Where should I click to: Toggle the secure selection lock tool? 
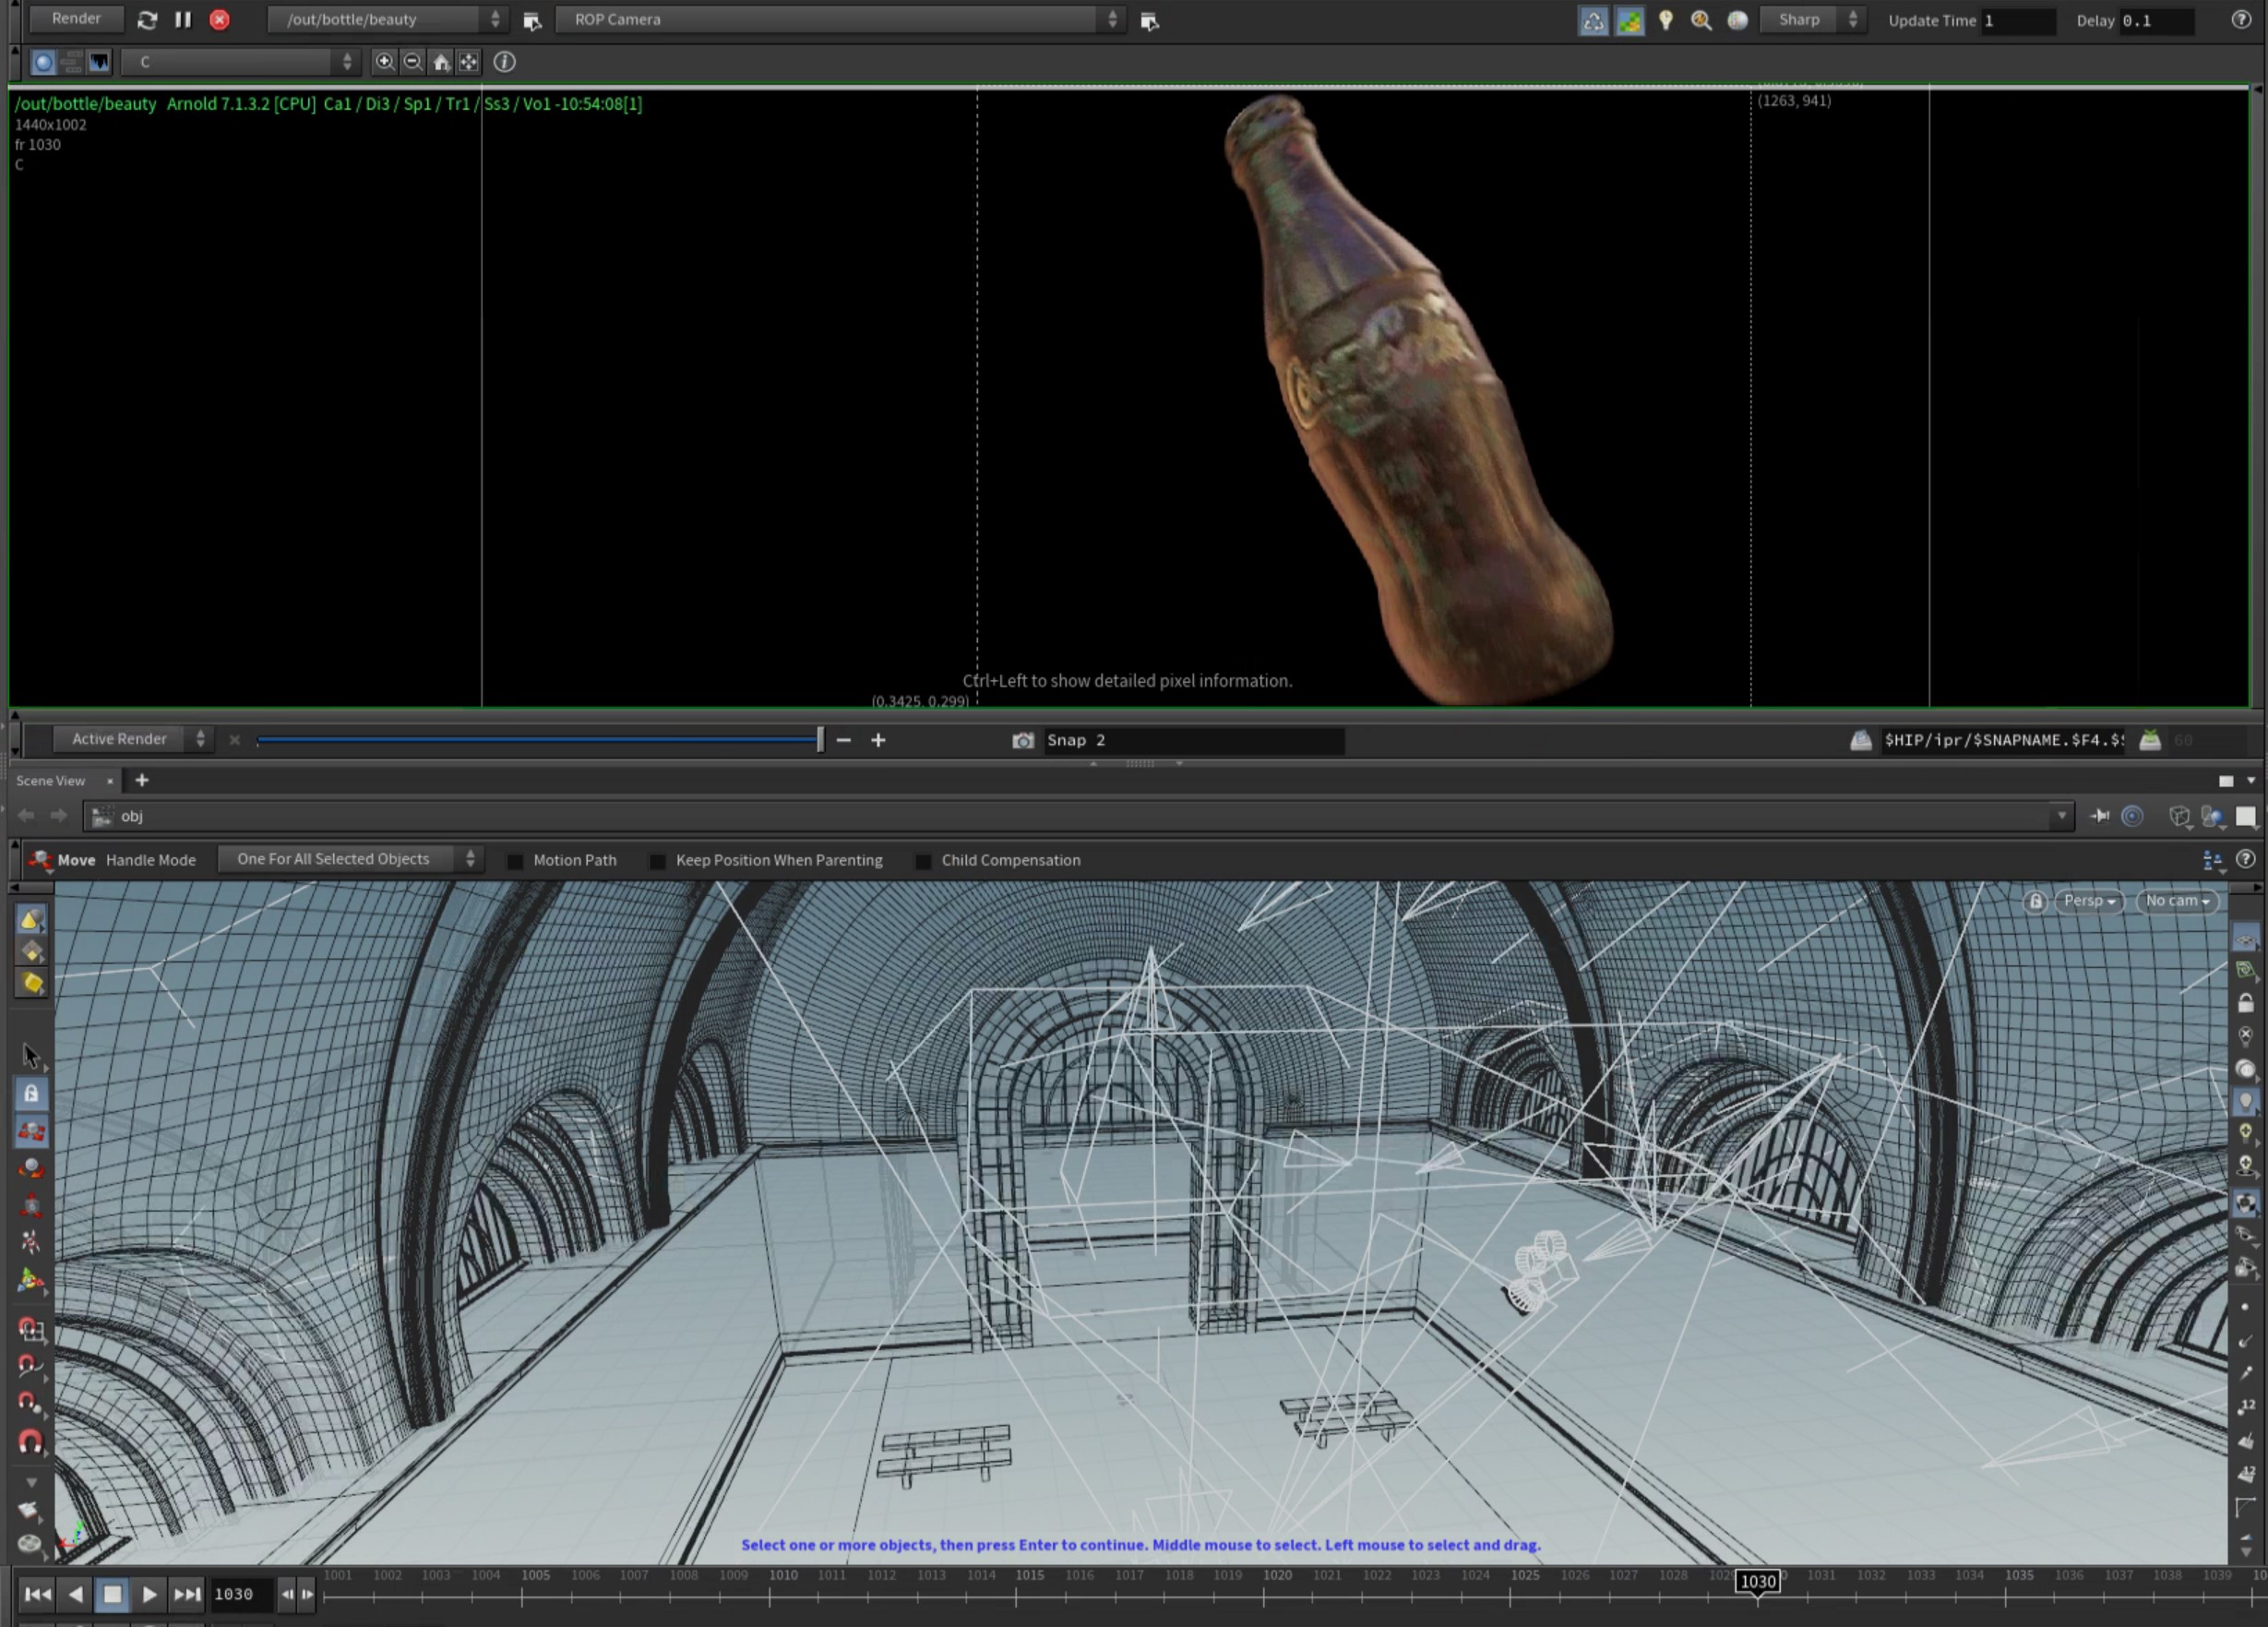pyautogui.click(x=31, y=1093)
